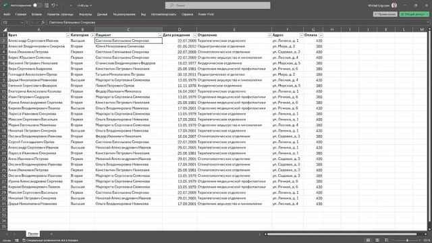Image resolution: width=432 pixels, height=243 pixels.
Task: Toggle the AutoSave switch
Action: tap(37, 5)
